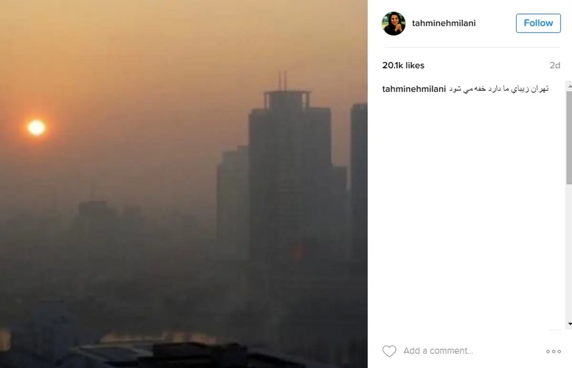
Task: Click the comments scrollbar thumb
Action: (569, 138)
